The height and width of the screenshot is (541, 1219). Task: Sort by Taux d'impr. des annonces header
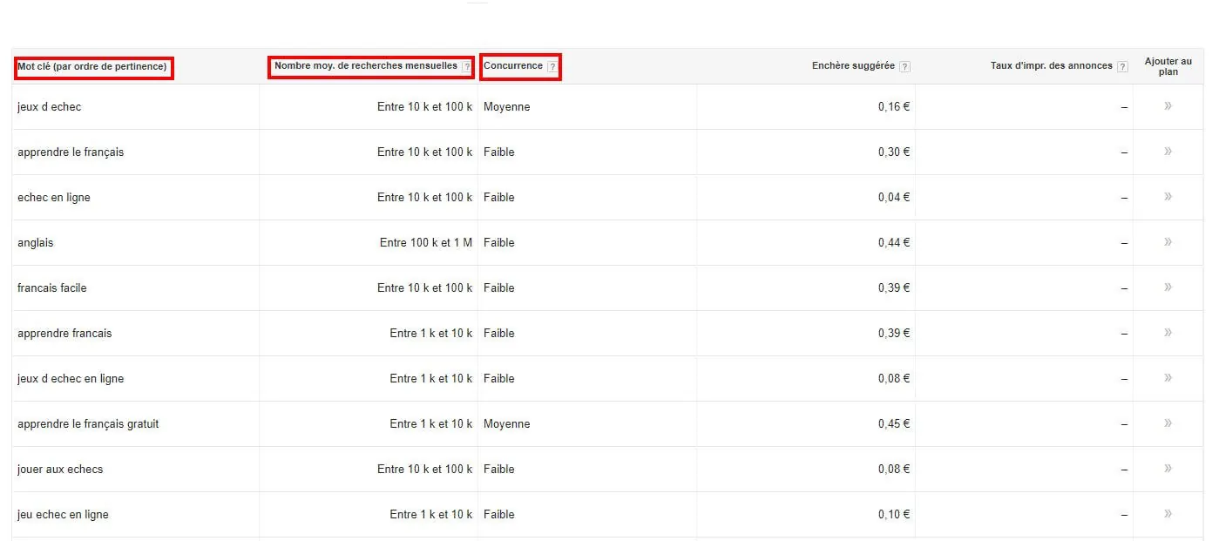point(1052,66)
